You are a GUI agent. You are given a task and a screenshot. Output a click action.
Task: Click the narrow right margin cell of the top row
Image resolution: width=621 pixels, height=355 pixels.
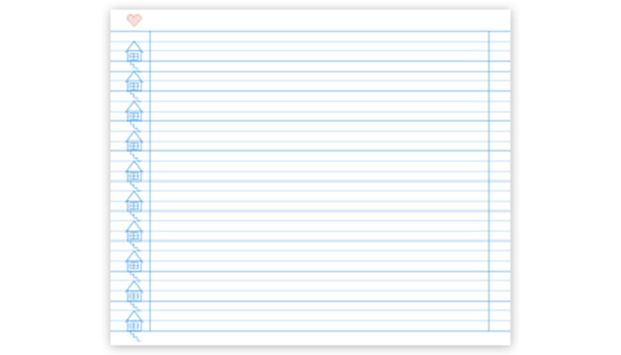tap(500, 46)
